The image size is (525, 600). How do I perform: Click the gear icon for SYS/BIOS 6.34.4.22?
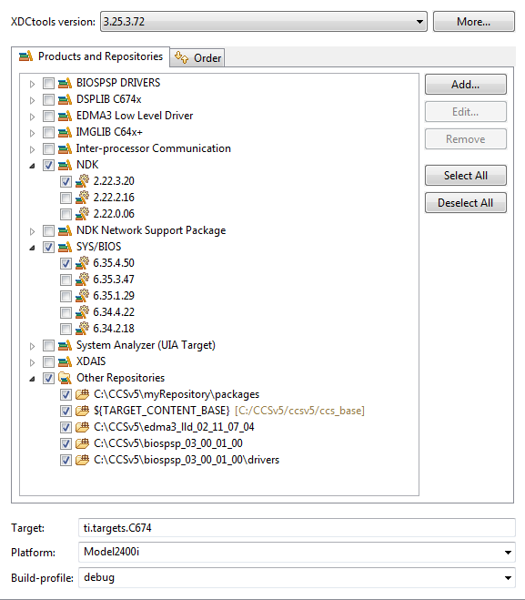pyautogui.click(x=82, y=312)
